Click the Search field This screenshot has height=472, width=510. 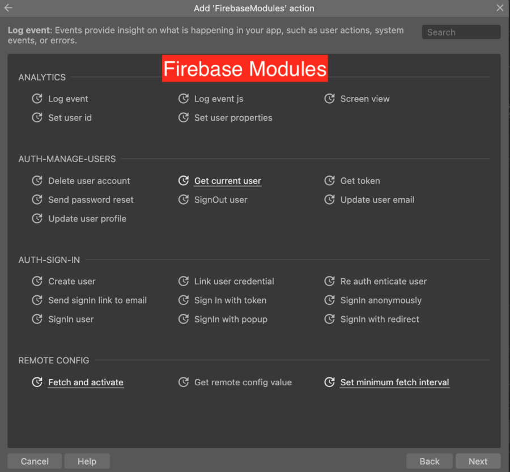pos(461,32)
